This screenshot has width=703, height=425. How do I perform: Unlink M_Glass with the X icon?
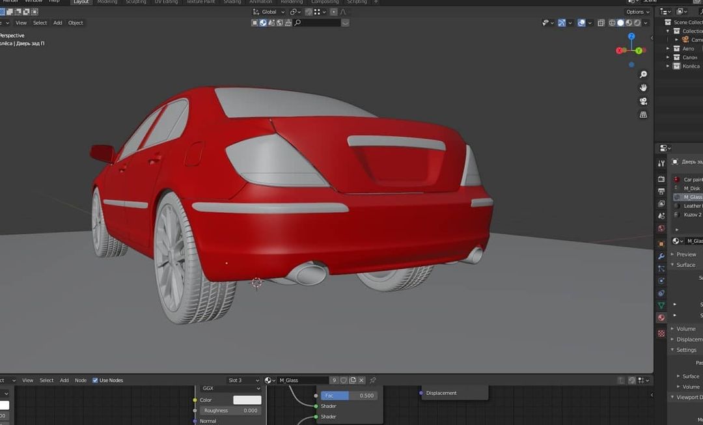coord(361,380)
